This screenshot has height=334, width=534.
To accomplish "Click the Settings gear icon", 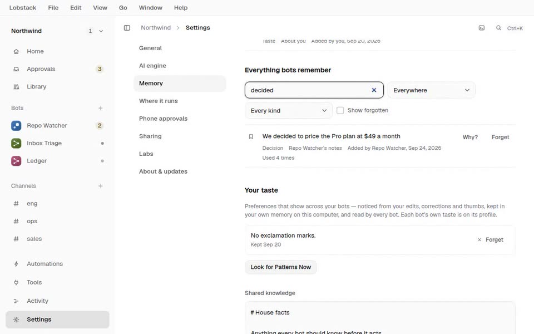I will pos(16,320).
